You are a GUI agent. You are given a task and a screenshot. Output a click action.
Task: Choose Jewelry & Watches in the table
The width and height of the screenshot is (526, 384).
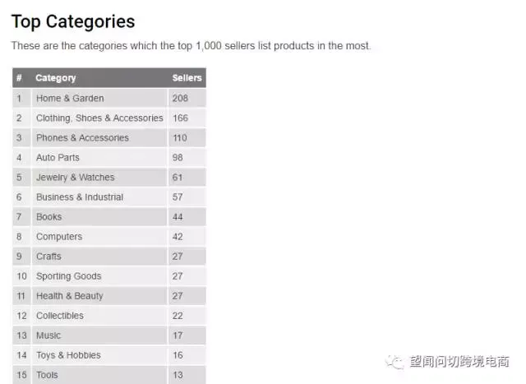76,178
